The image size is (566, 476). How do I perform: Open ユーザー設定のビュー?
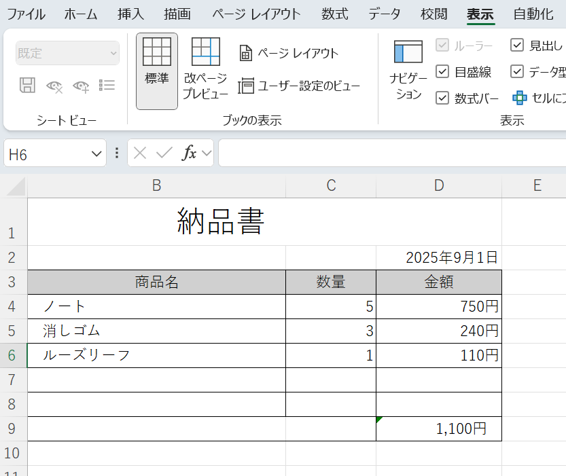click(299, 86)
